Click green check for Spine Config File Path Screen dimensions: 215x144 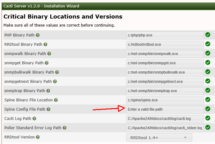pyautogui.click(x=208, y=109)
